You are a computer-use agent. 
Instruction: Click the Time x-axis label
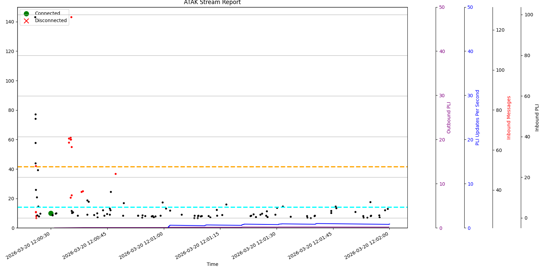[x=212, y=264]
